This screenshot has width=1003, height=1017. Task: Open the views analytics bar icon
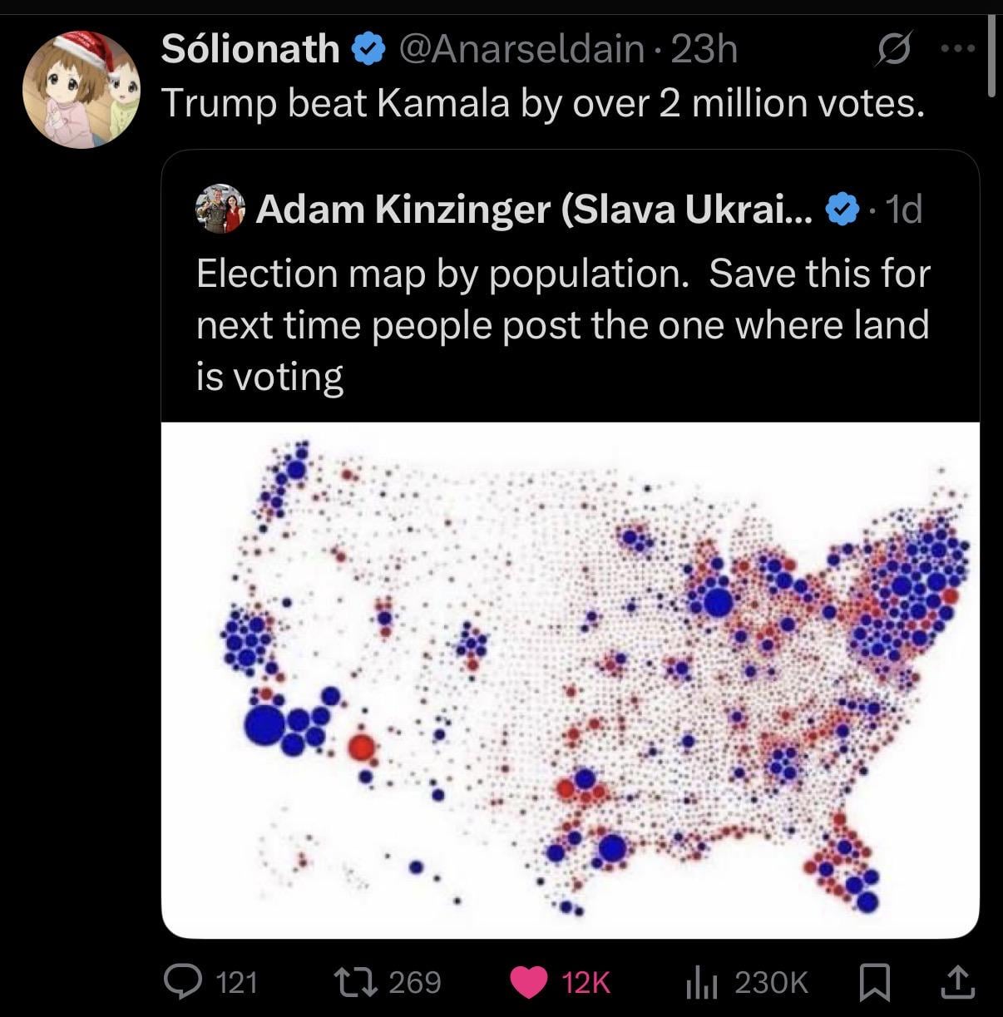tap(701, 983)
